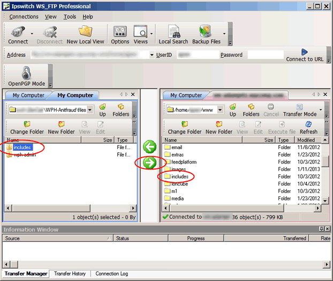Click the Connect toolbar icon

18,34
